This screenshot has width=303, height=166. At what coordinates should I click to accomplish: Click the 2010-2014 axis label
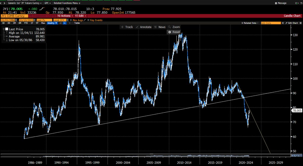coord(184,163)
